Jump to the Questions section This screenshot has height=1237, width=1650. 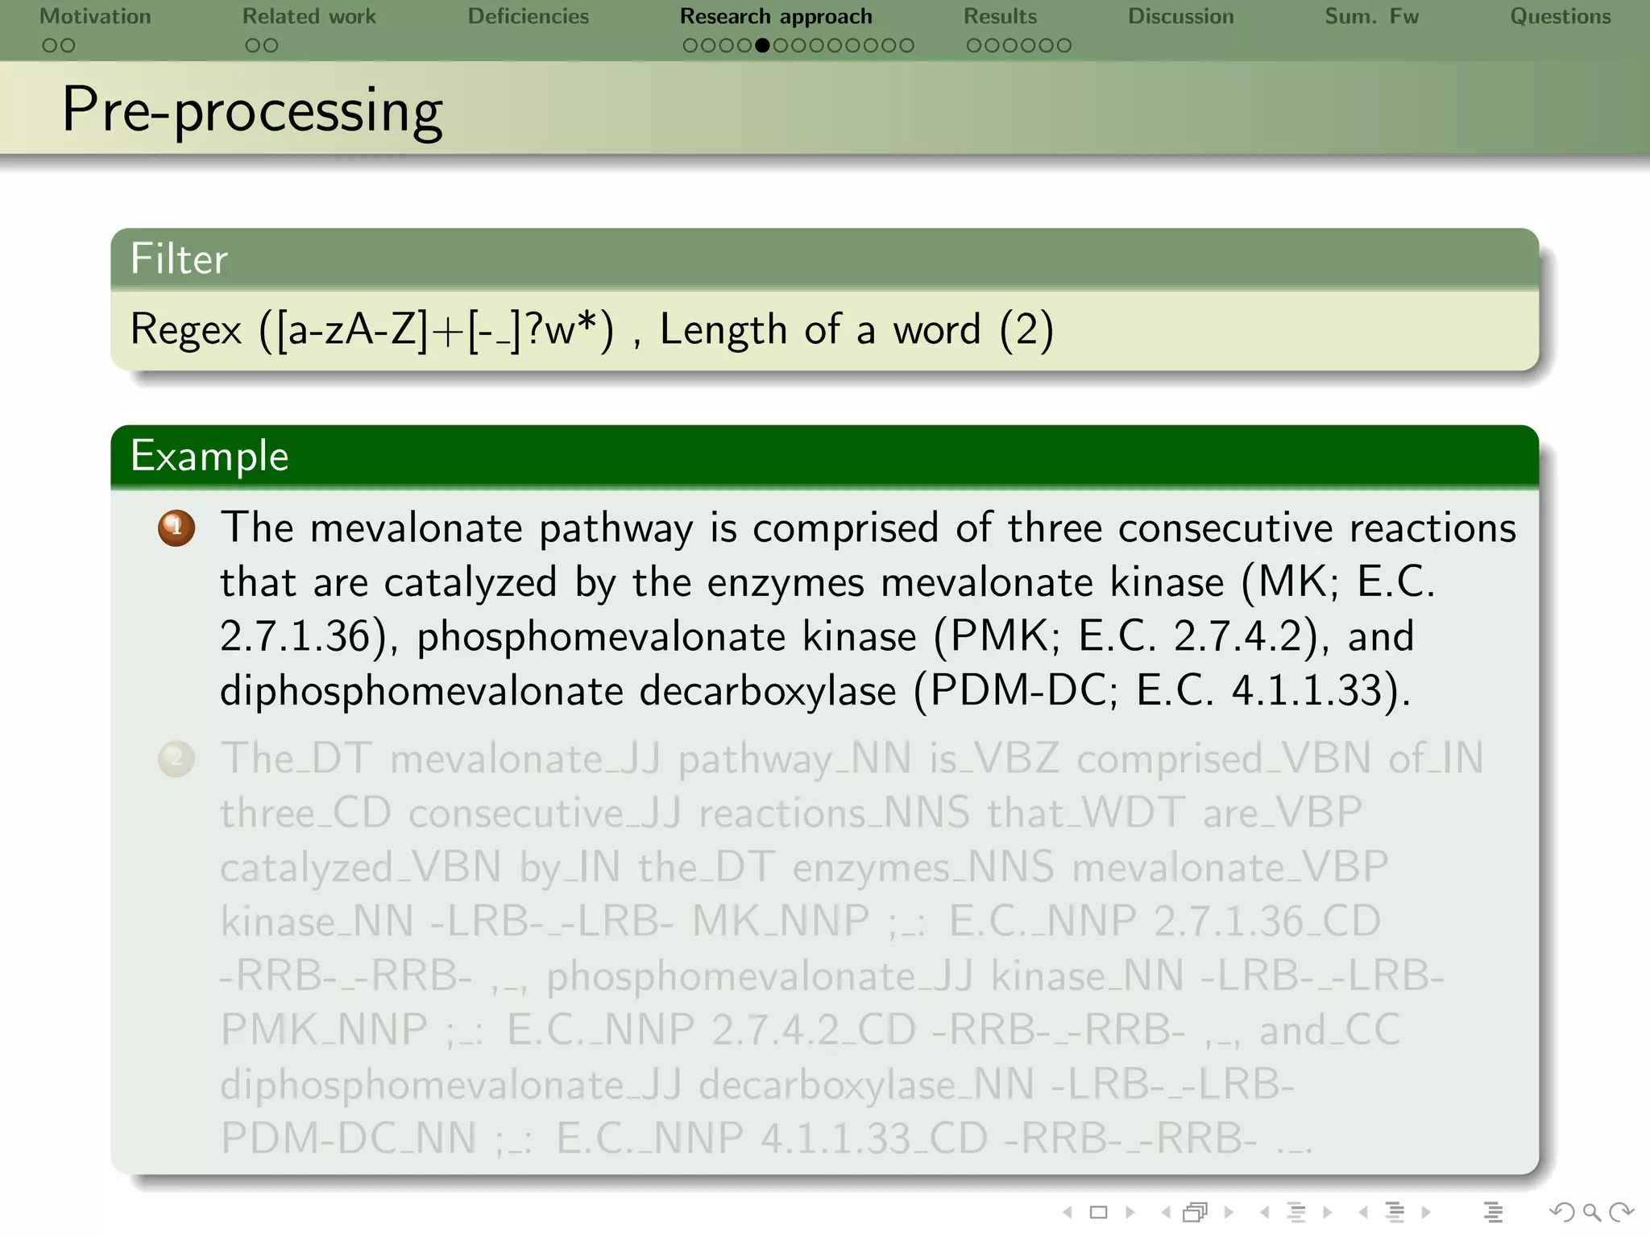click(1561, 16)
